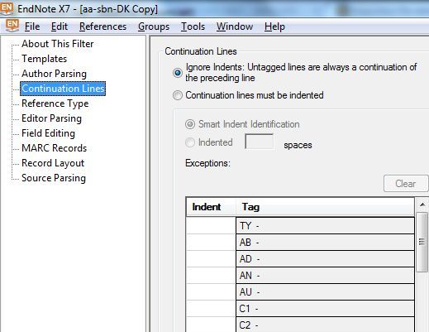Click the exceptions list scroll up arrow

[422, 204]
